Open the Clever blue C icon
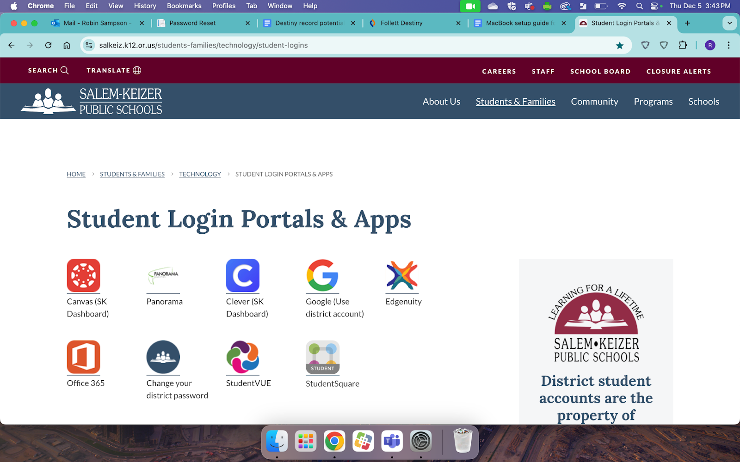The height and width of the screenshot is (462, 740). coord(243,275)
